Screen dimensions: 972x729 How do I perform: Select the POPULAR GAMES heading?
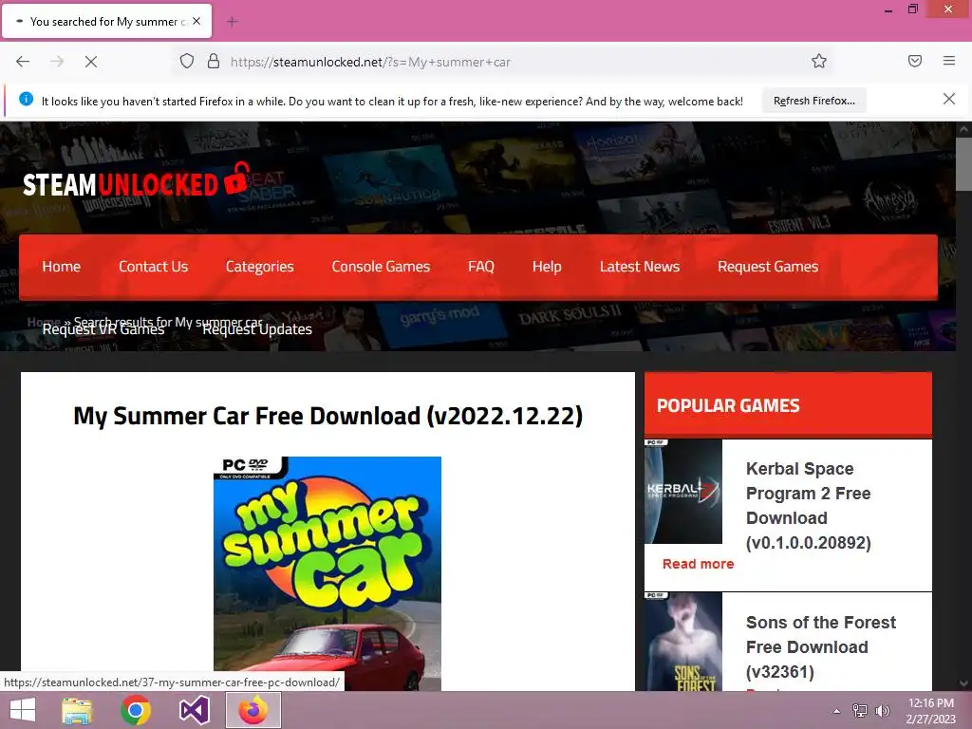pos(728,406)
